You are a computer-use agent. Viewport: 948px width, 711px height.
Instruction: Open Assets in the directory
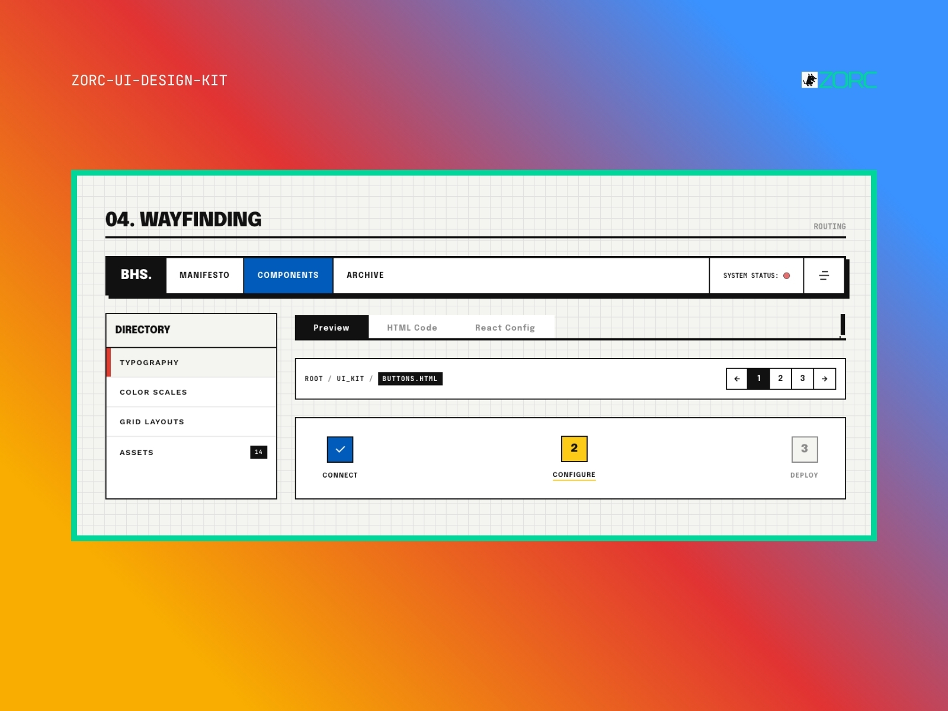(x=191, y=452)
